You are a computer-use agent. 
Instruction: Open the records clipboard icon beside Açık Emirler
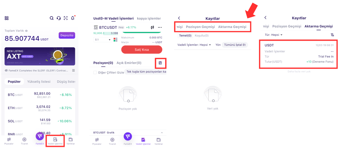point(160,63)
